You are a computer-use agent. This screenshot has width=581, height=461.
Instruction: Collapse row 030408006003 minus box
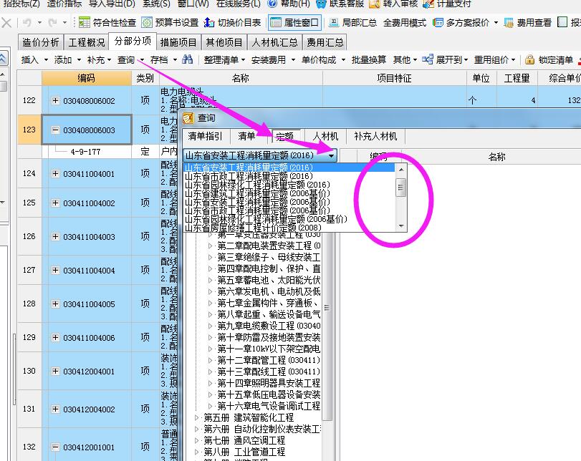pos(55,130)
